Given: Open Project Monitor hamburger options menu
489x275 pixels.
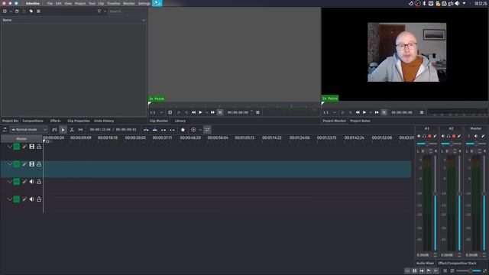Looking at the screenshot, I should click(x=422, y=112).
